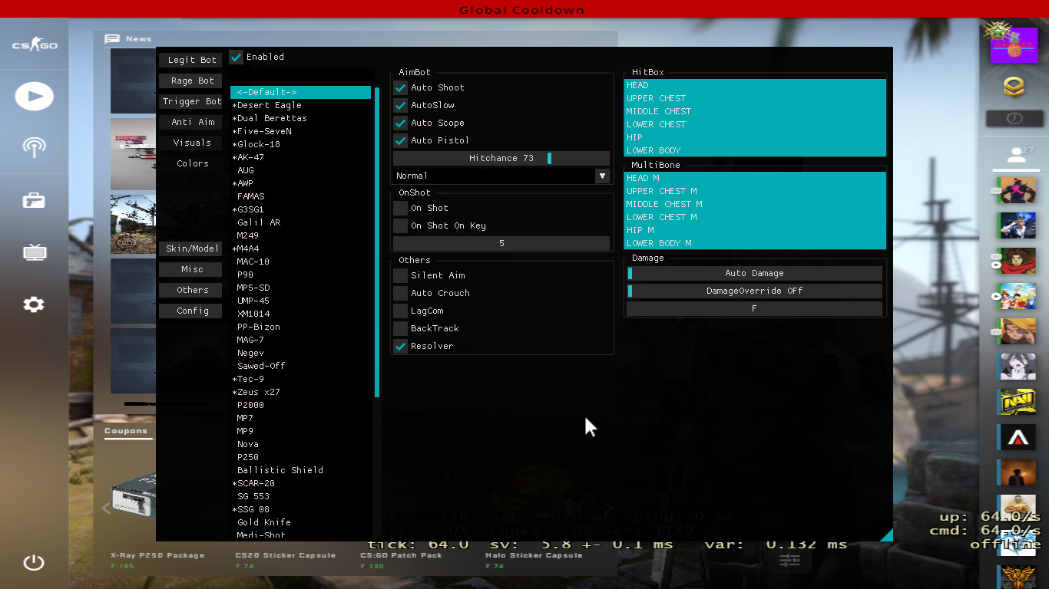
Task: Enable Silent Aim checkbox
Action: tap(400, 275)
